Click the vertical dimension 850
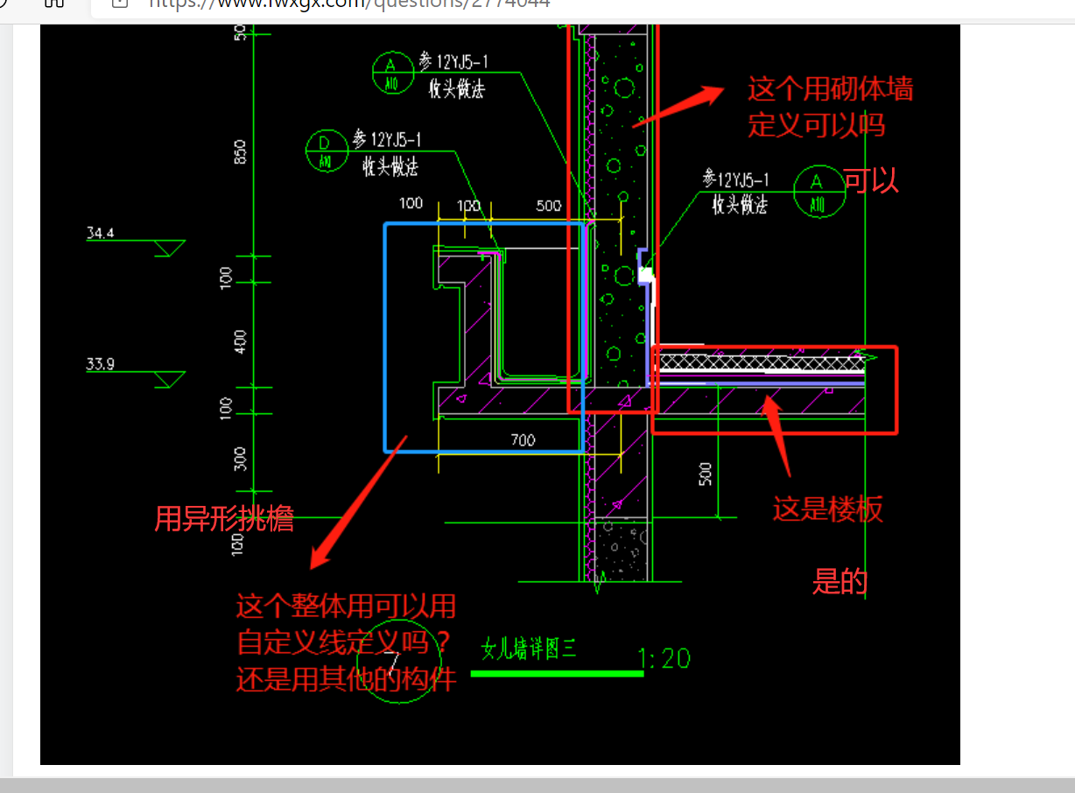 (x=241, y=151)
